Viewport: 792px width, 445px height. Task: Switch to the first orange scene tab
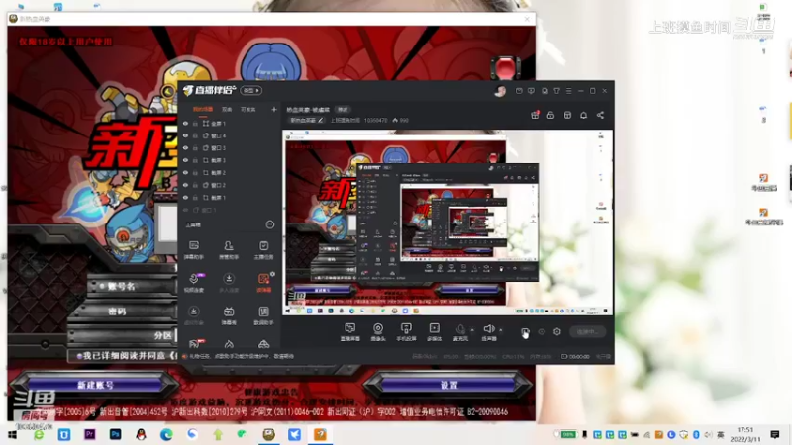[203, 110]
